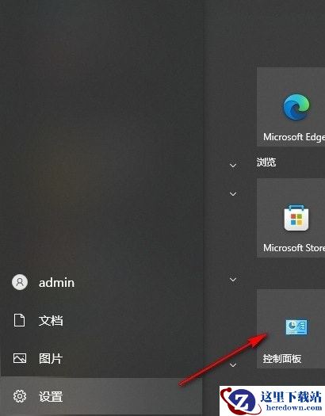Expand the chevron between Store and 控制面板 tiles
Image resolution: width=325 pixels, height=416 pixels.
point(233,280)
